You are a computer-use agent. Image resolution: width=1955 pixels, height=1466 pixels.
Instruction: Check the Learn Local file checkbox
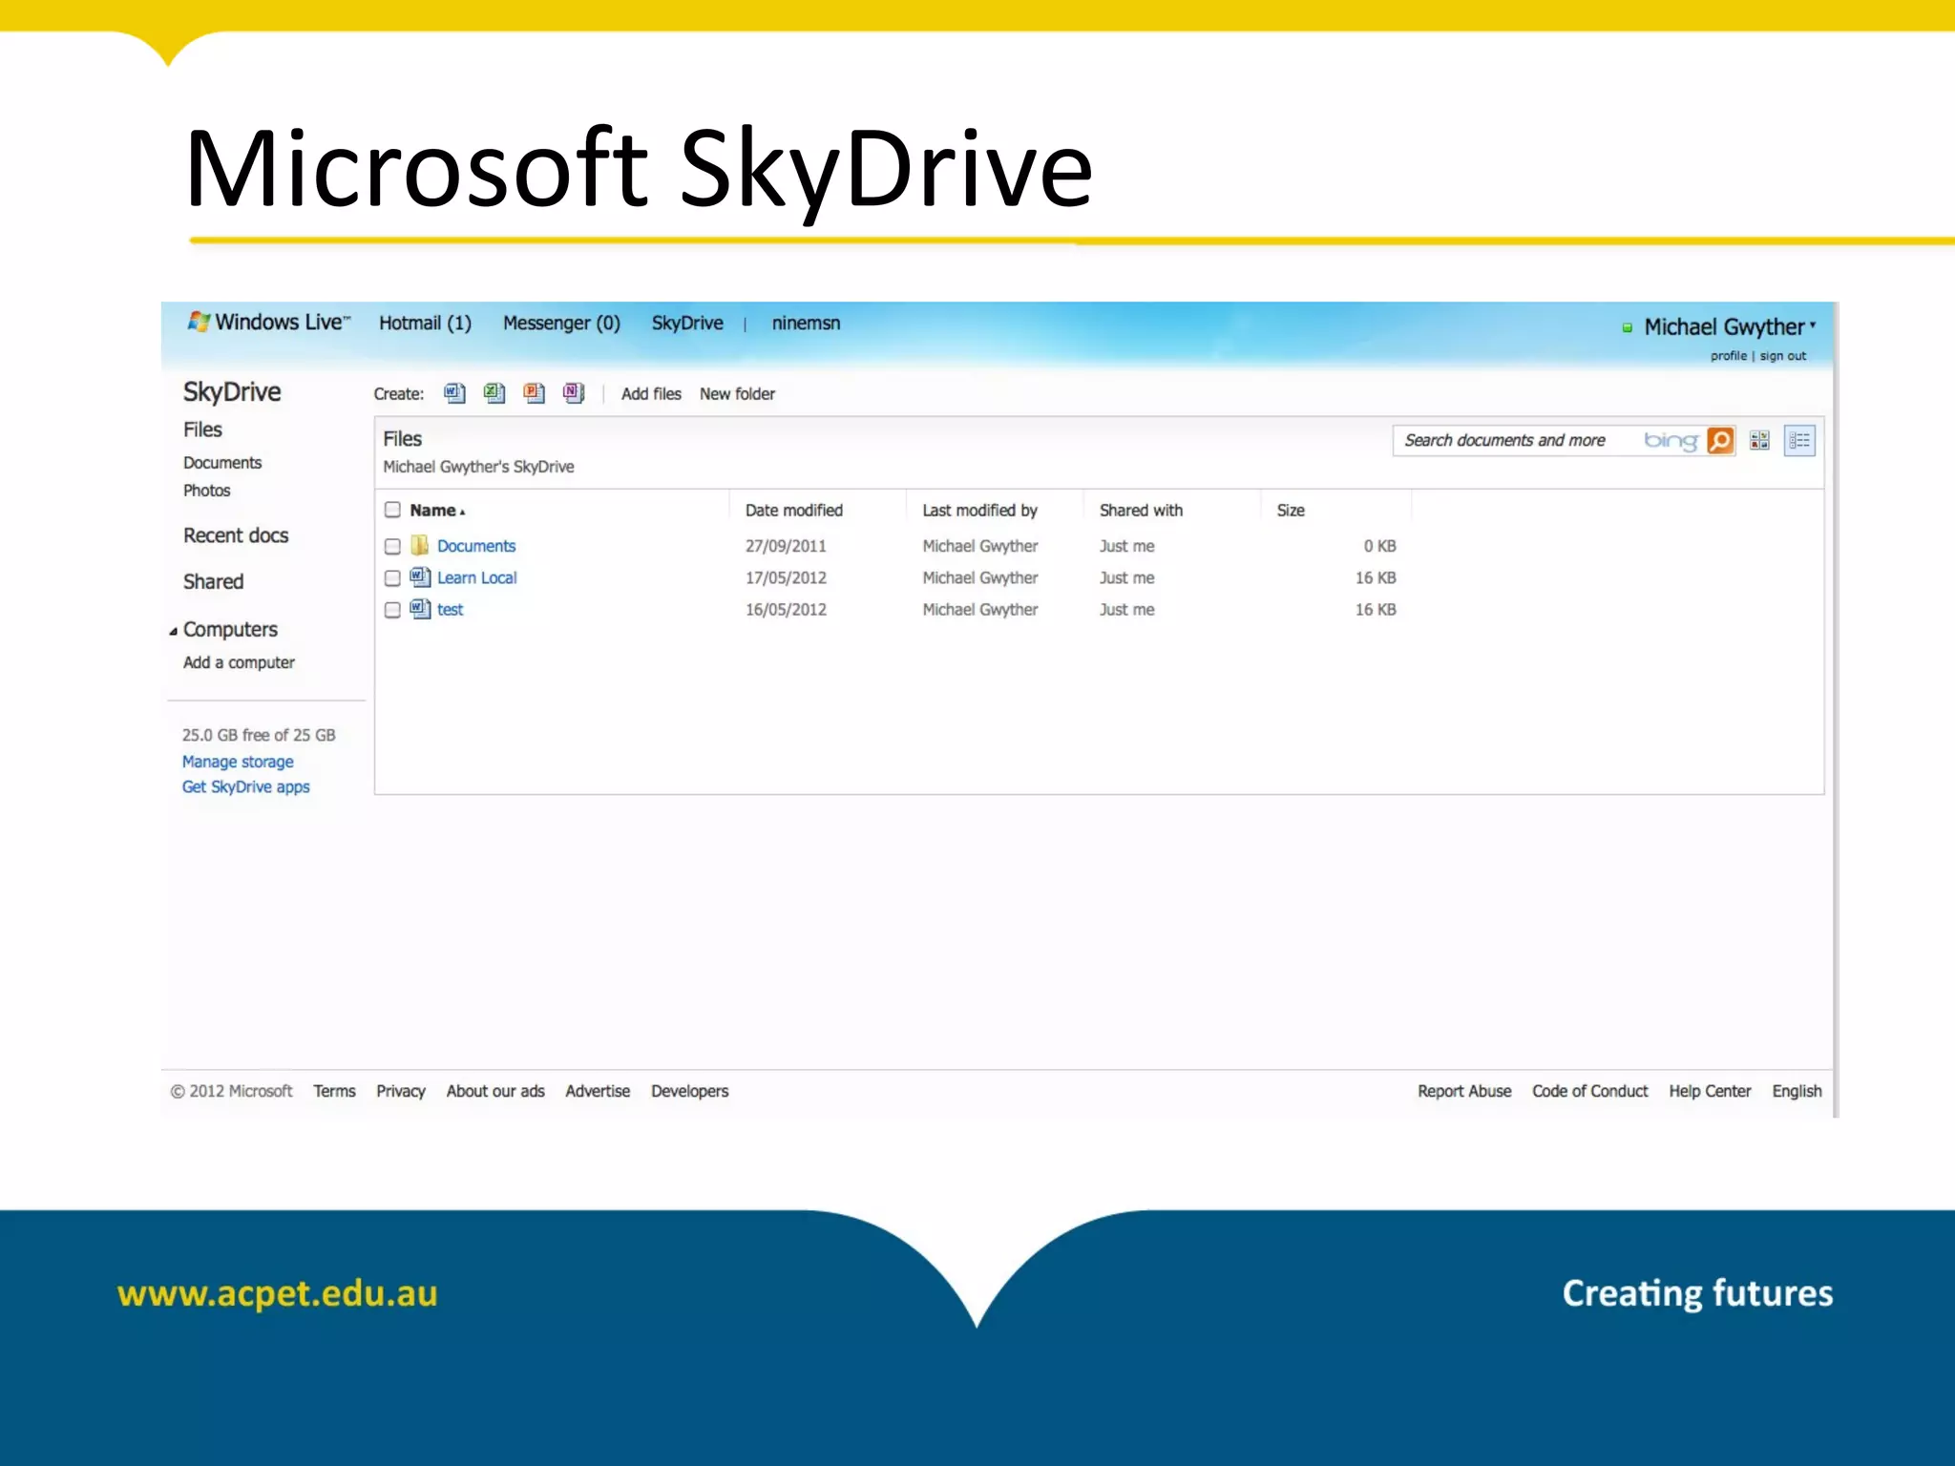(392, 578)
